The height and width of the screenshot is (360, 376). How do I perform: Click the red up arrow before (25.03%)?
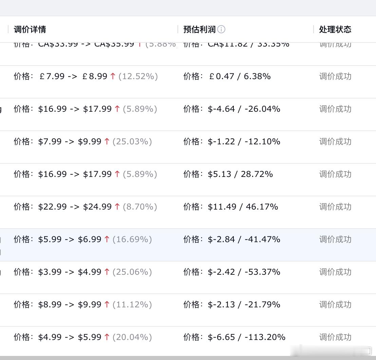[x=107, y=142]
